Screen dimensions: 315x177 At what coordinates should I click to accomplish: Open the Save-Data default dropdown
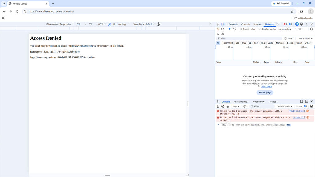point(144,24)
